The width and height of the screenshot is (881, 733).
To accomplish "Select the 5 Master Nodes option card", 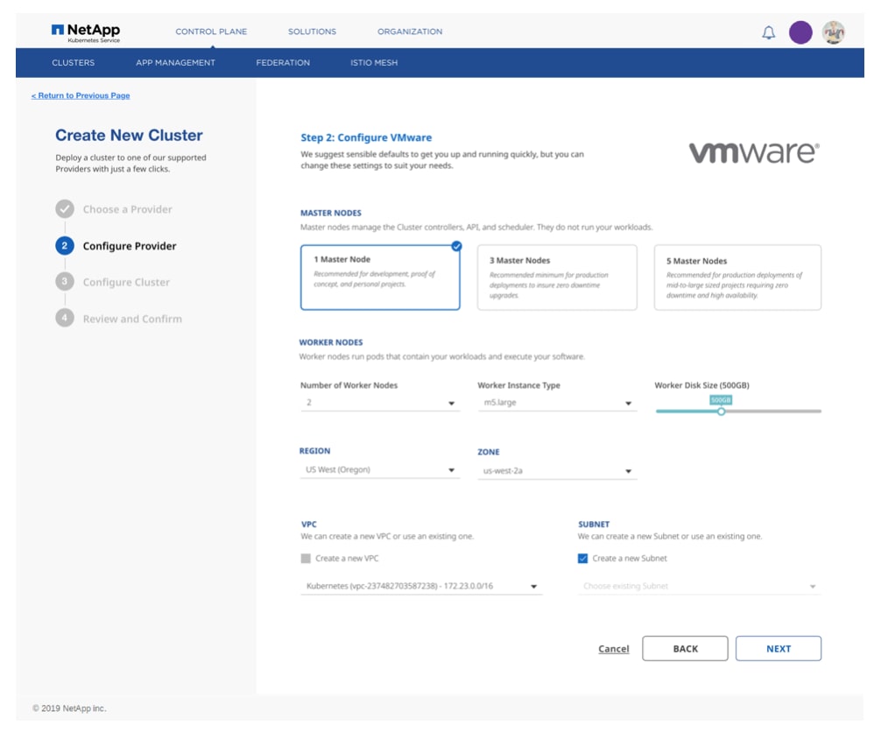I will pos(737,278).
